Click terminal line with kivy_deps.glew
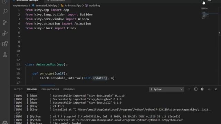This screenshot has width=221, height=124. (68, 99)
